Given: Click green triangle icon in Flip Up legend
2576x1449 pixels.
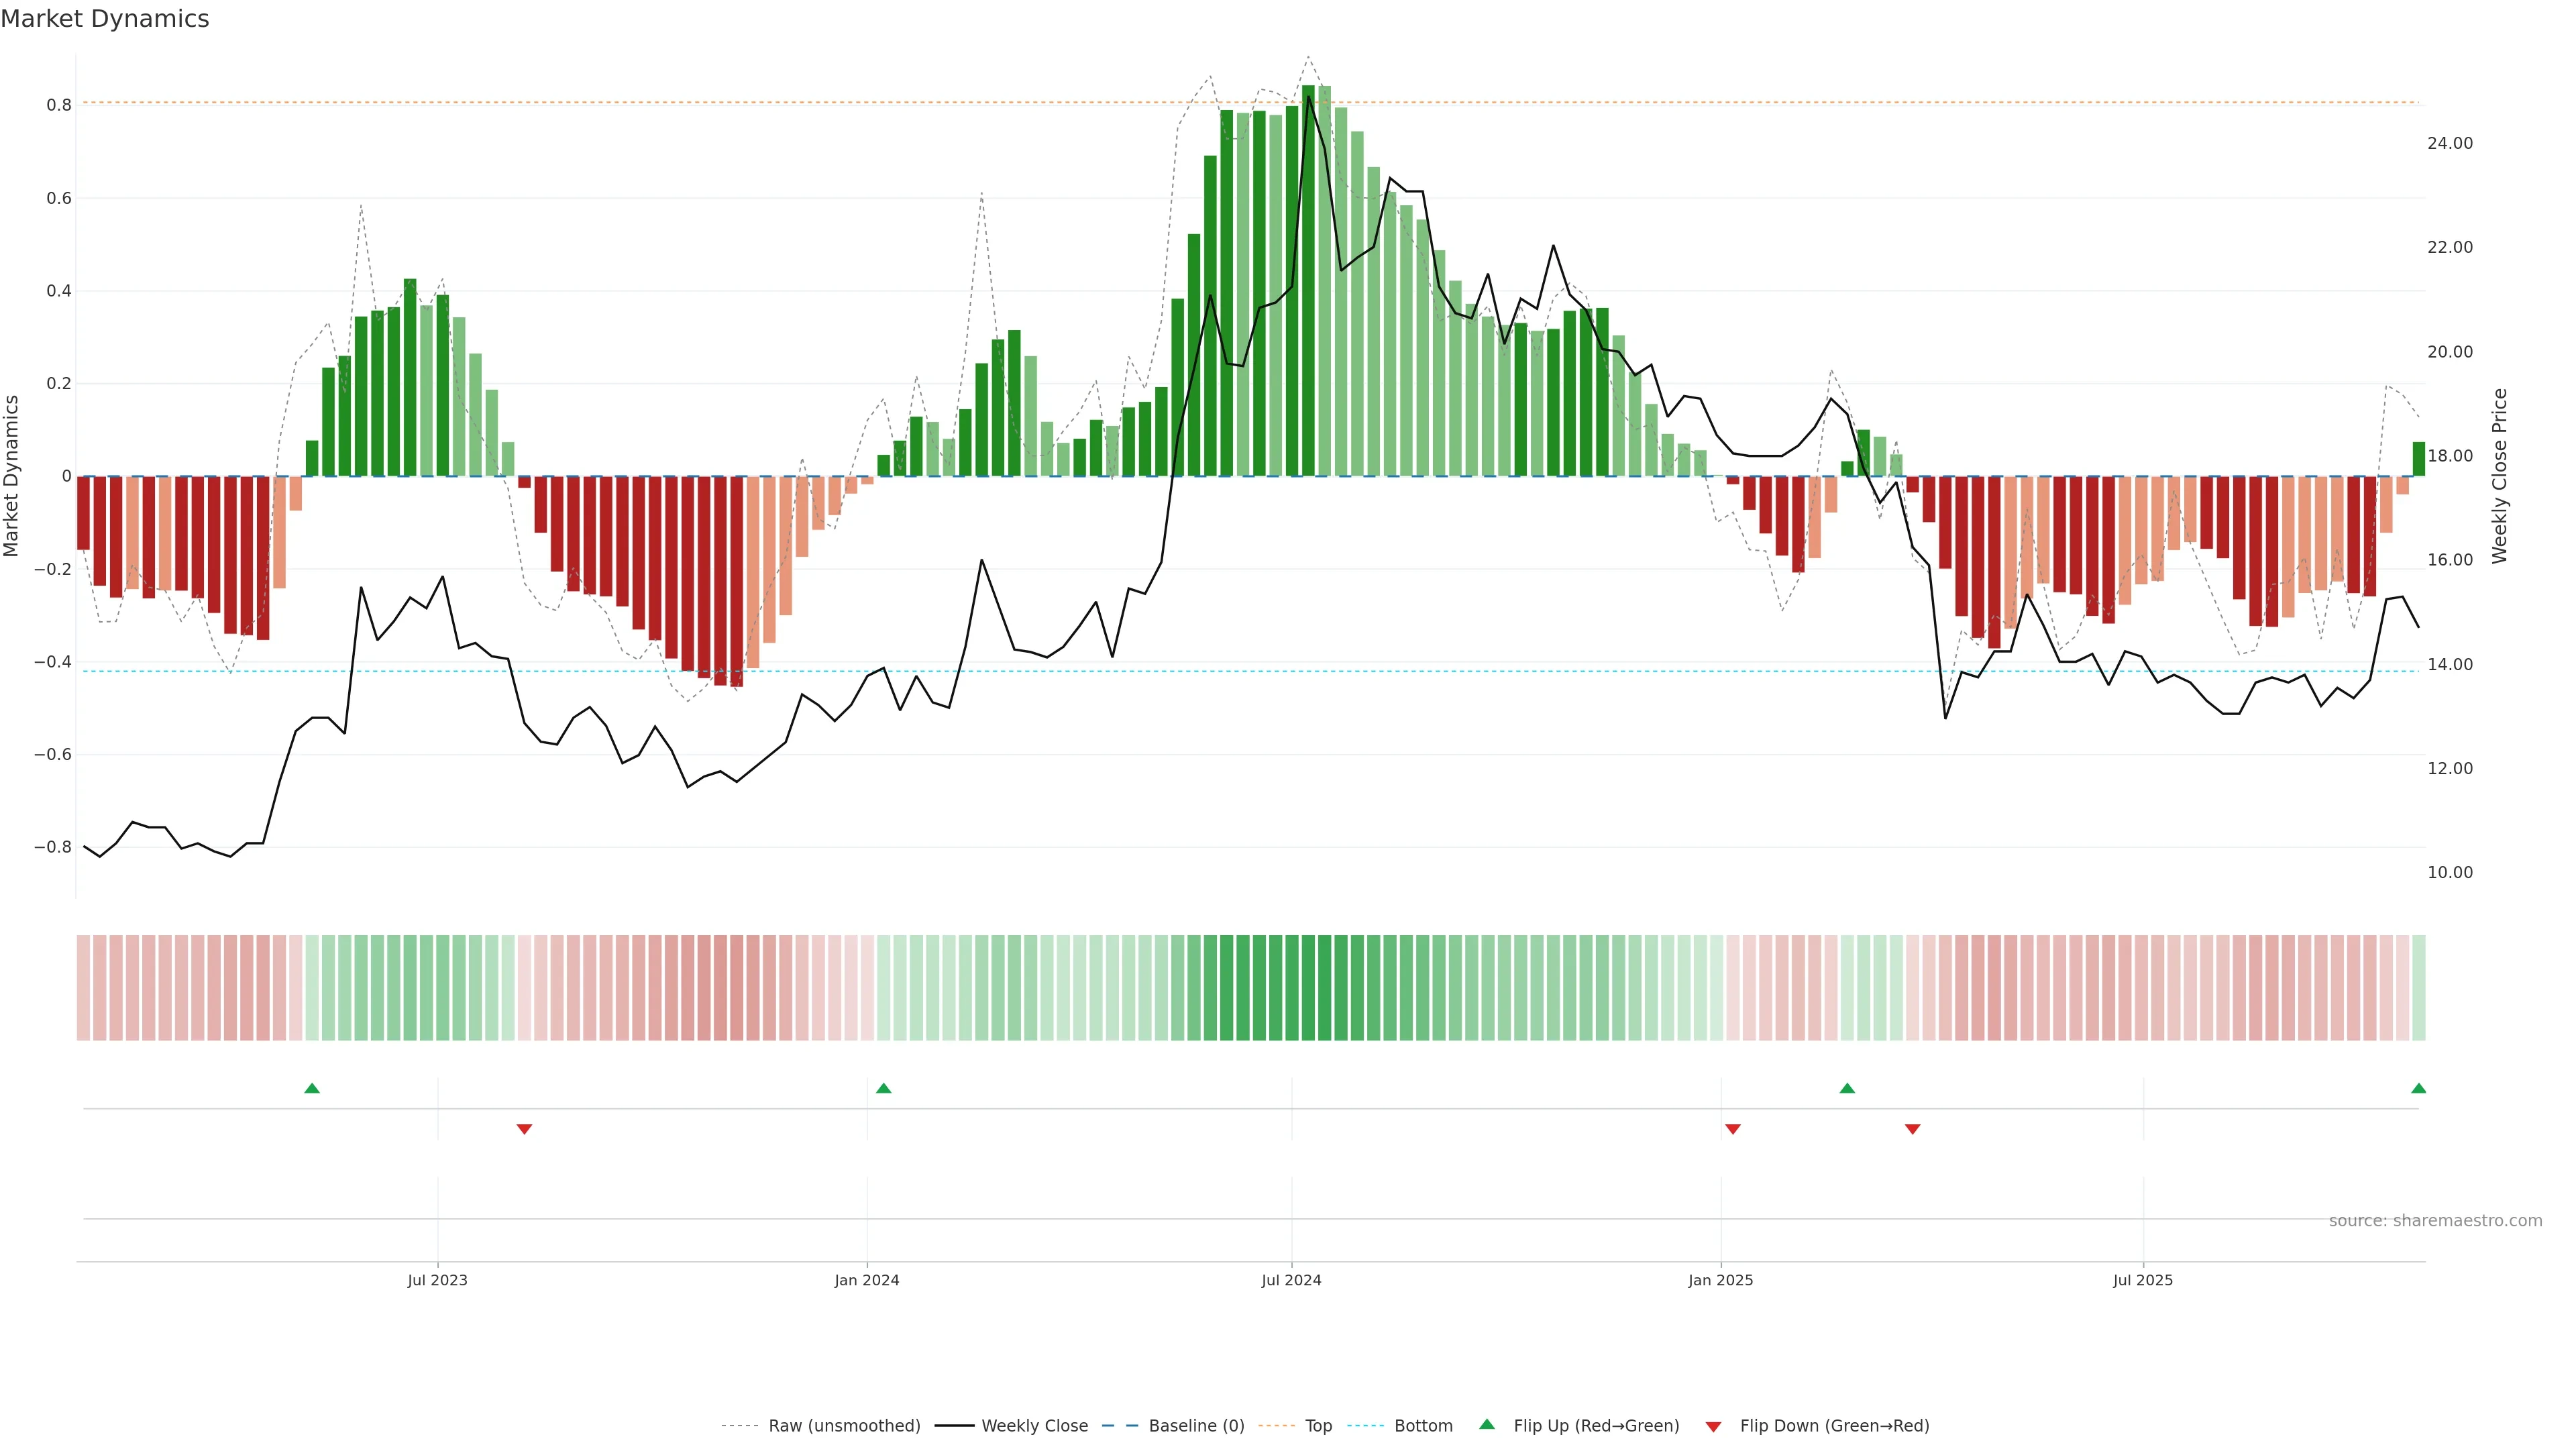Looking at the screenshot, I should pos(1487,1424).
